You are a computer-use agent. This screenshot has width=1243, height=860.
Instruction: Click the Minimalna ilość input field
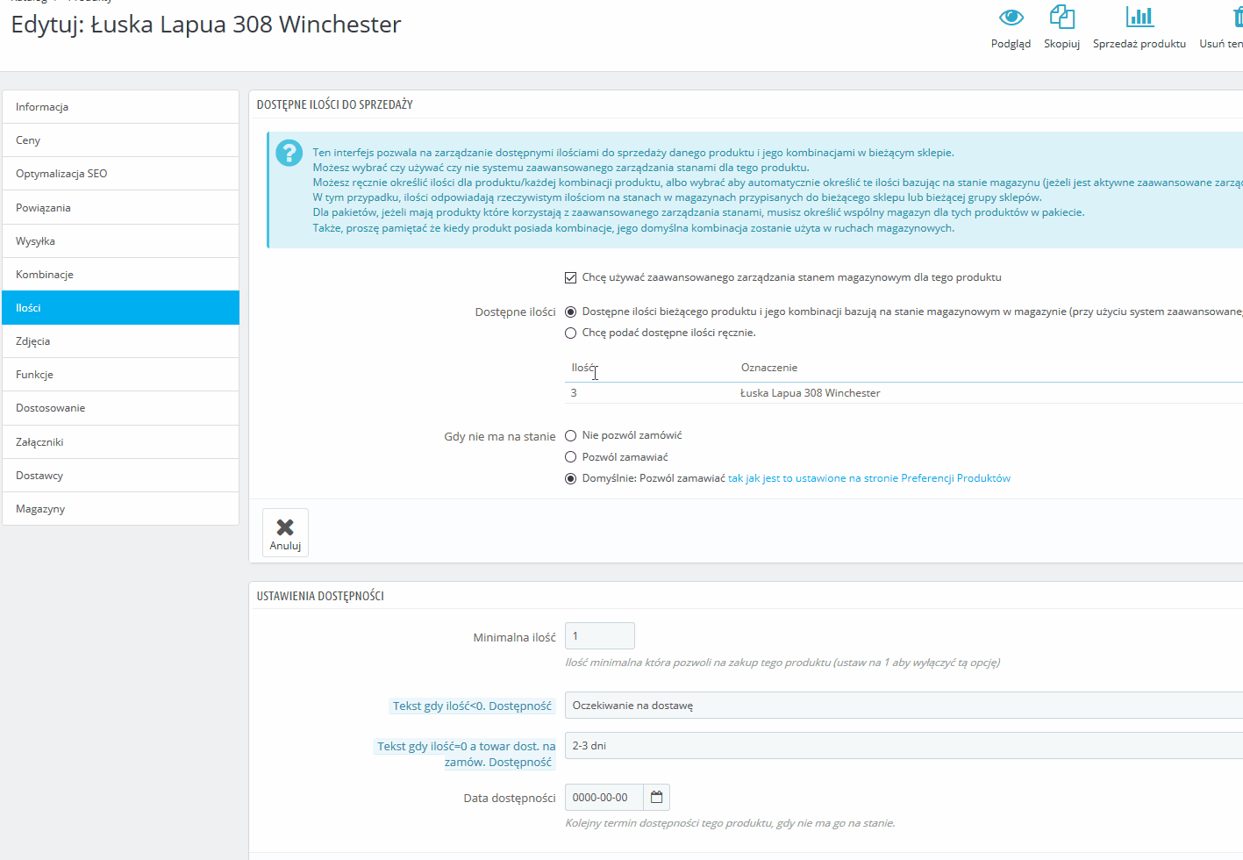coord(600,636)
